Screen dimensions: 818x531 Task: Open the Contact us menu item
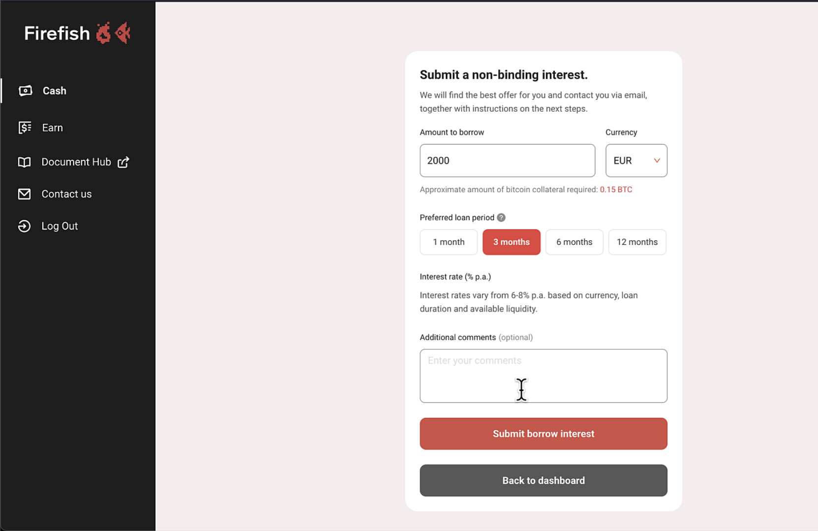tap(66, 194)
